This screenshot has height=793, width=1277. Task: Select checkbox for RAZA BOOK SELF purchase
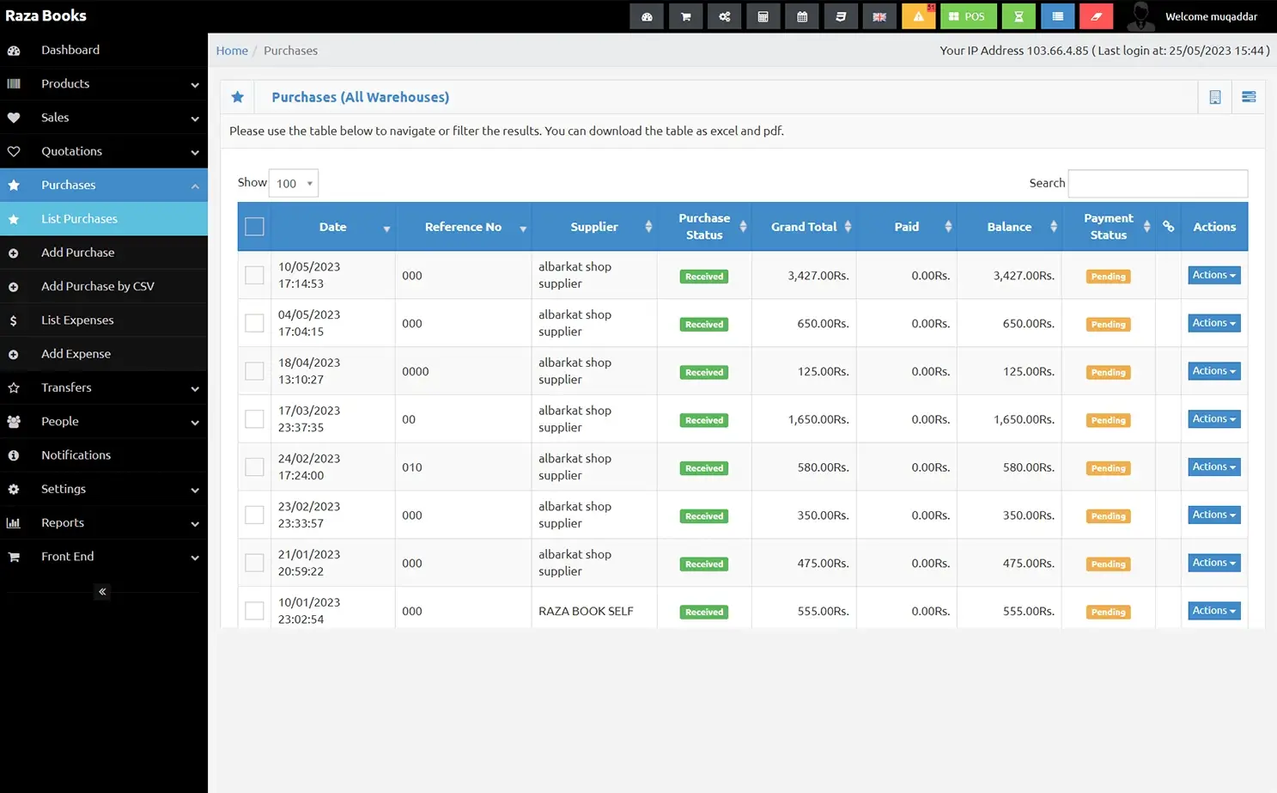click(x=254, y=611)
